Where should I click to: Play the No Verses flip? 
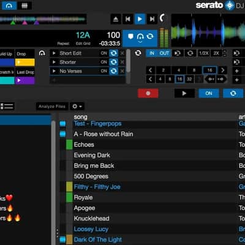tap(54, 71)
